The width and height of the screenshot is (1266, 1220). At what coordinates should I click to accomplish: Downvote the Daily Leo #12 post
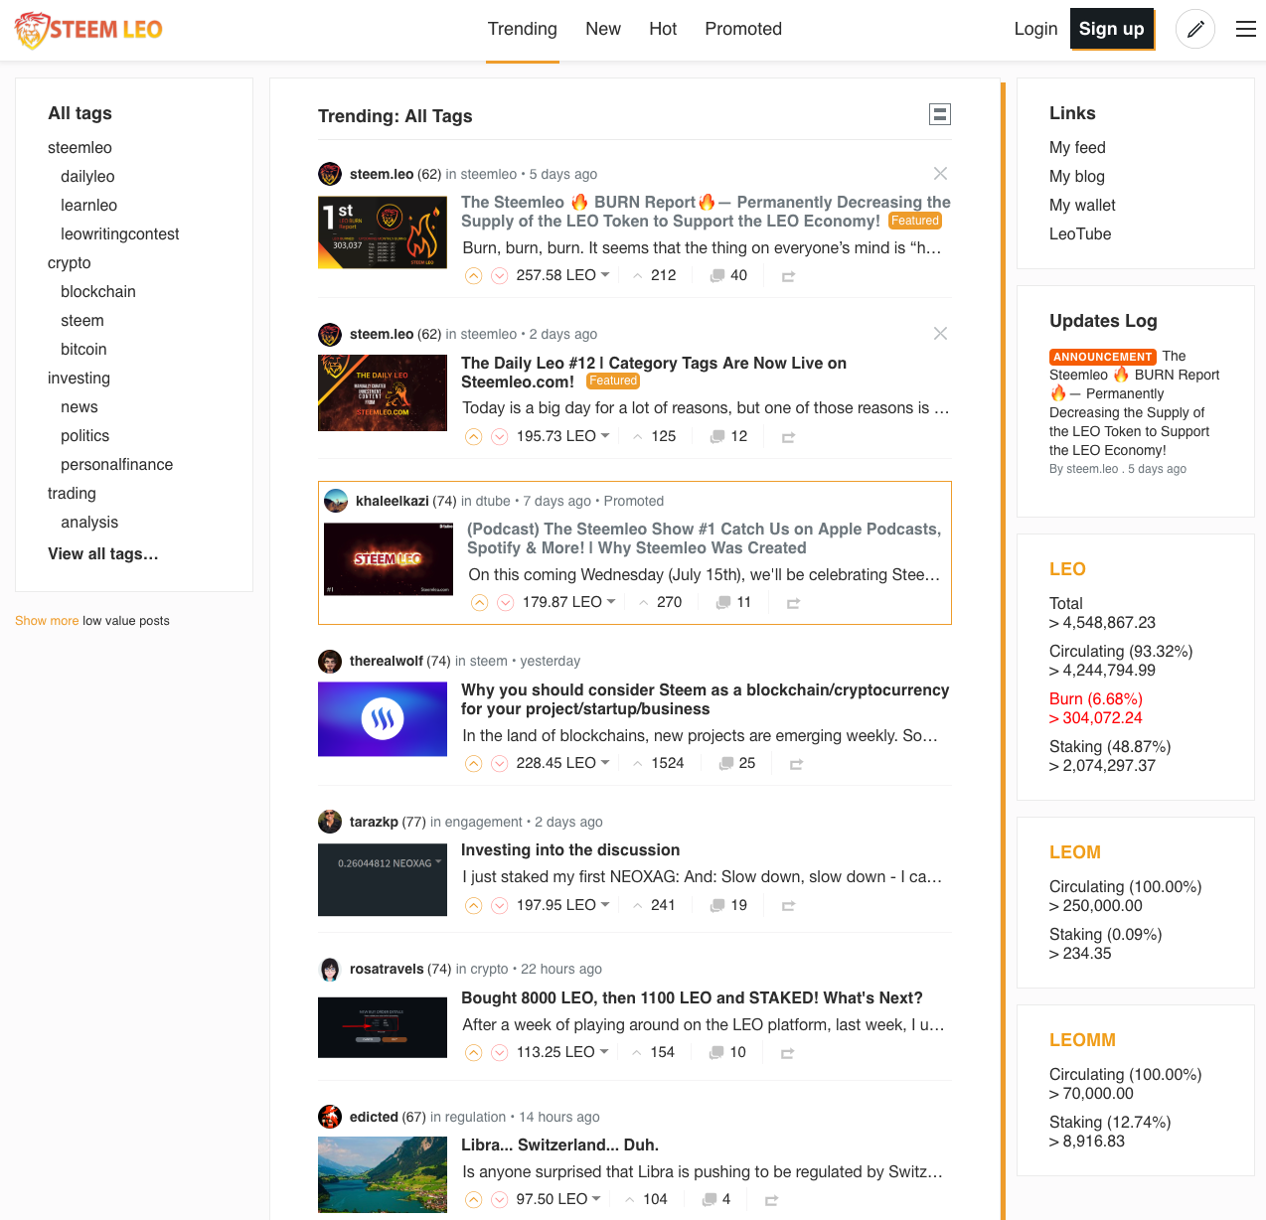500,437
